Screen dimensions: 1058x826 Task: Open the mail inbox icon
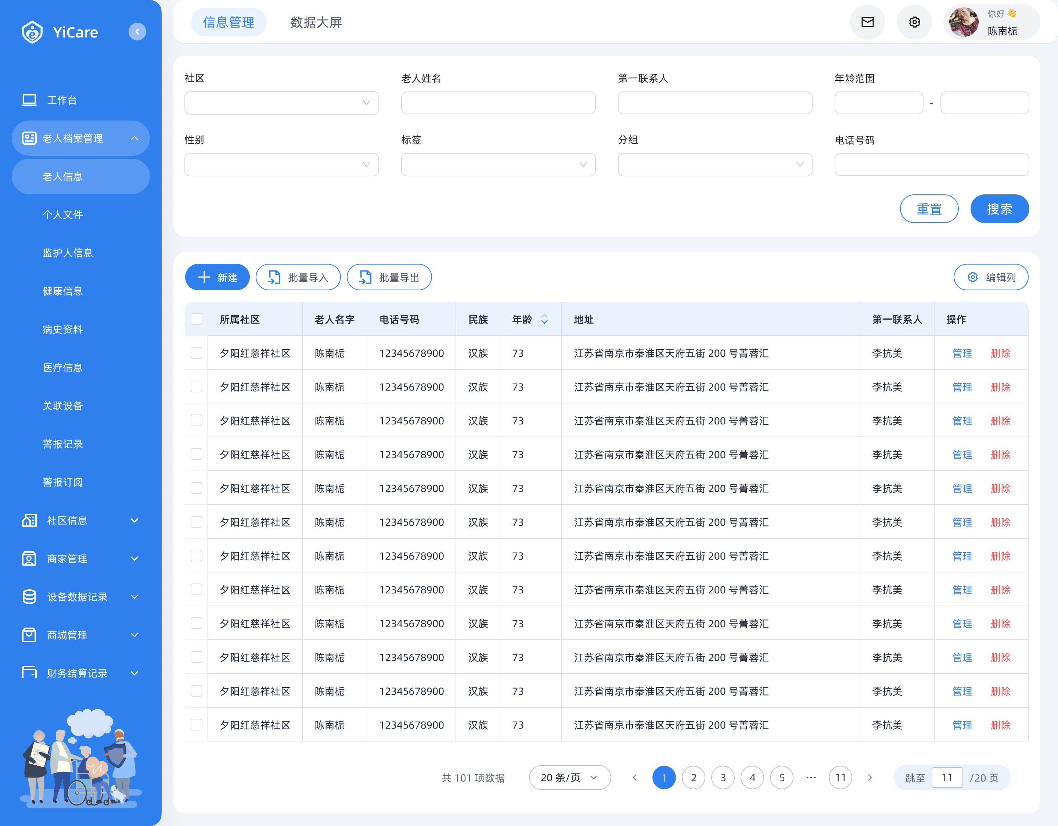(867, 22)
